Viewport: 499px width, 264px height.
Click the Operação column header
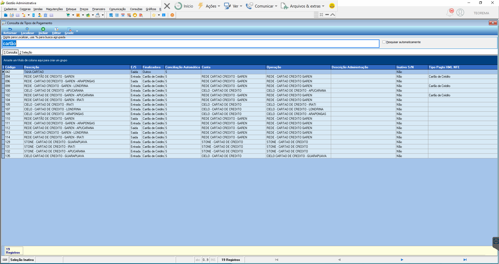click(298, 67)
